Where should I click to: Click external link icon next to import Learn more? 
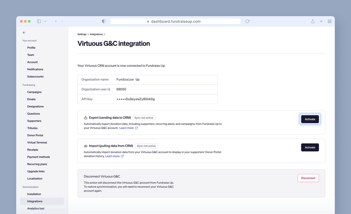[x=122, y=156]
